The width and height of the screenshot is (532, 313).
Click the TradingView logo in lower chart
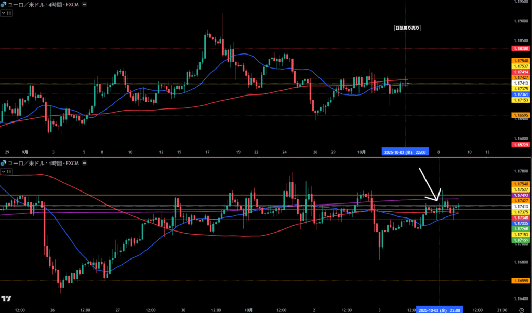(x=7, y=298)
